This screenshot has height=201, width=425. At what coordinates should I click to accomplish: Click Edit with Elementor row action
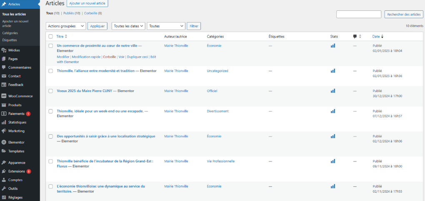(106, 60)
